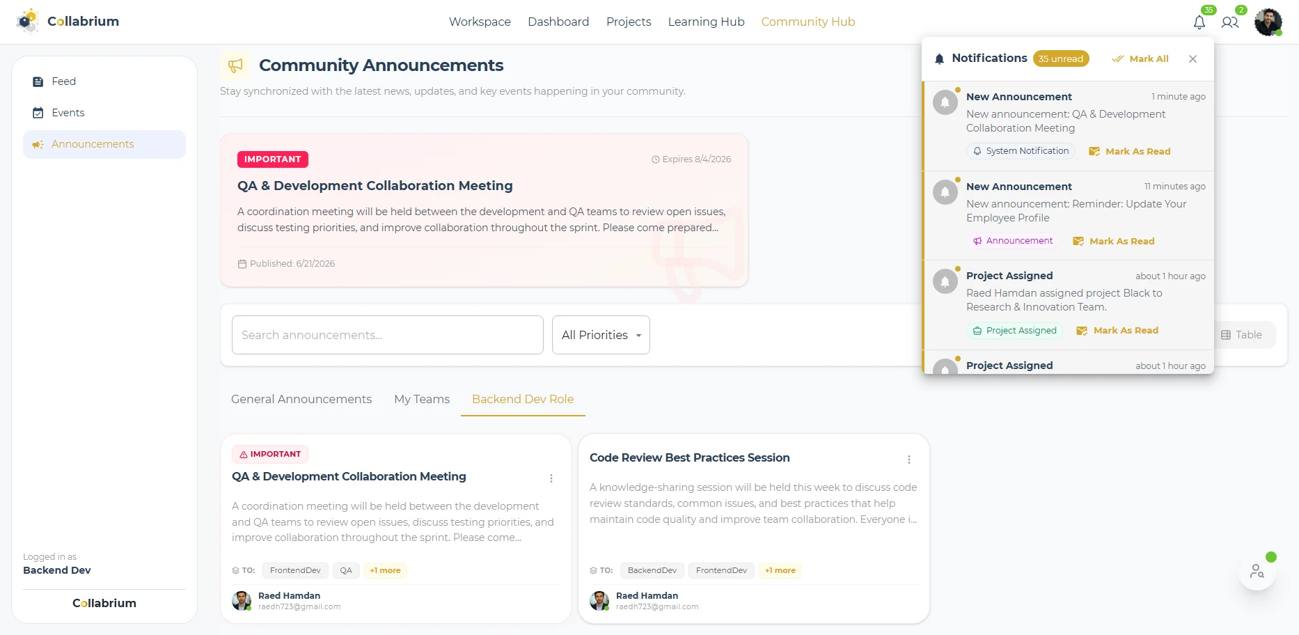Click the FrontendDev tag on the QA card

tap(295, 570)
